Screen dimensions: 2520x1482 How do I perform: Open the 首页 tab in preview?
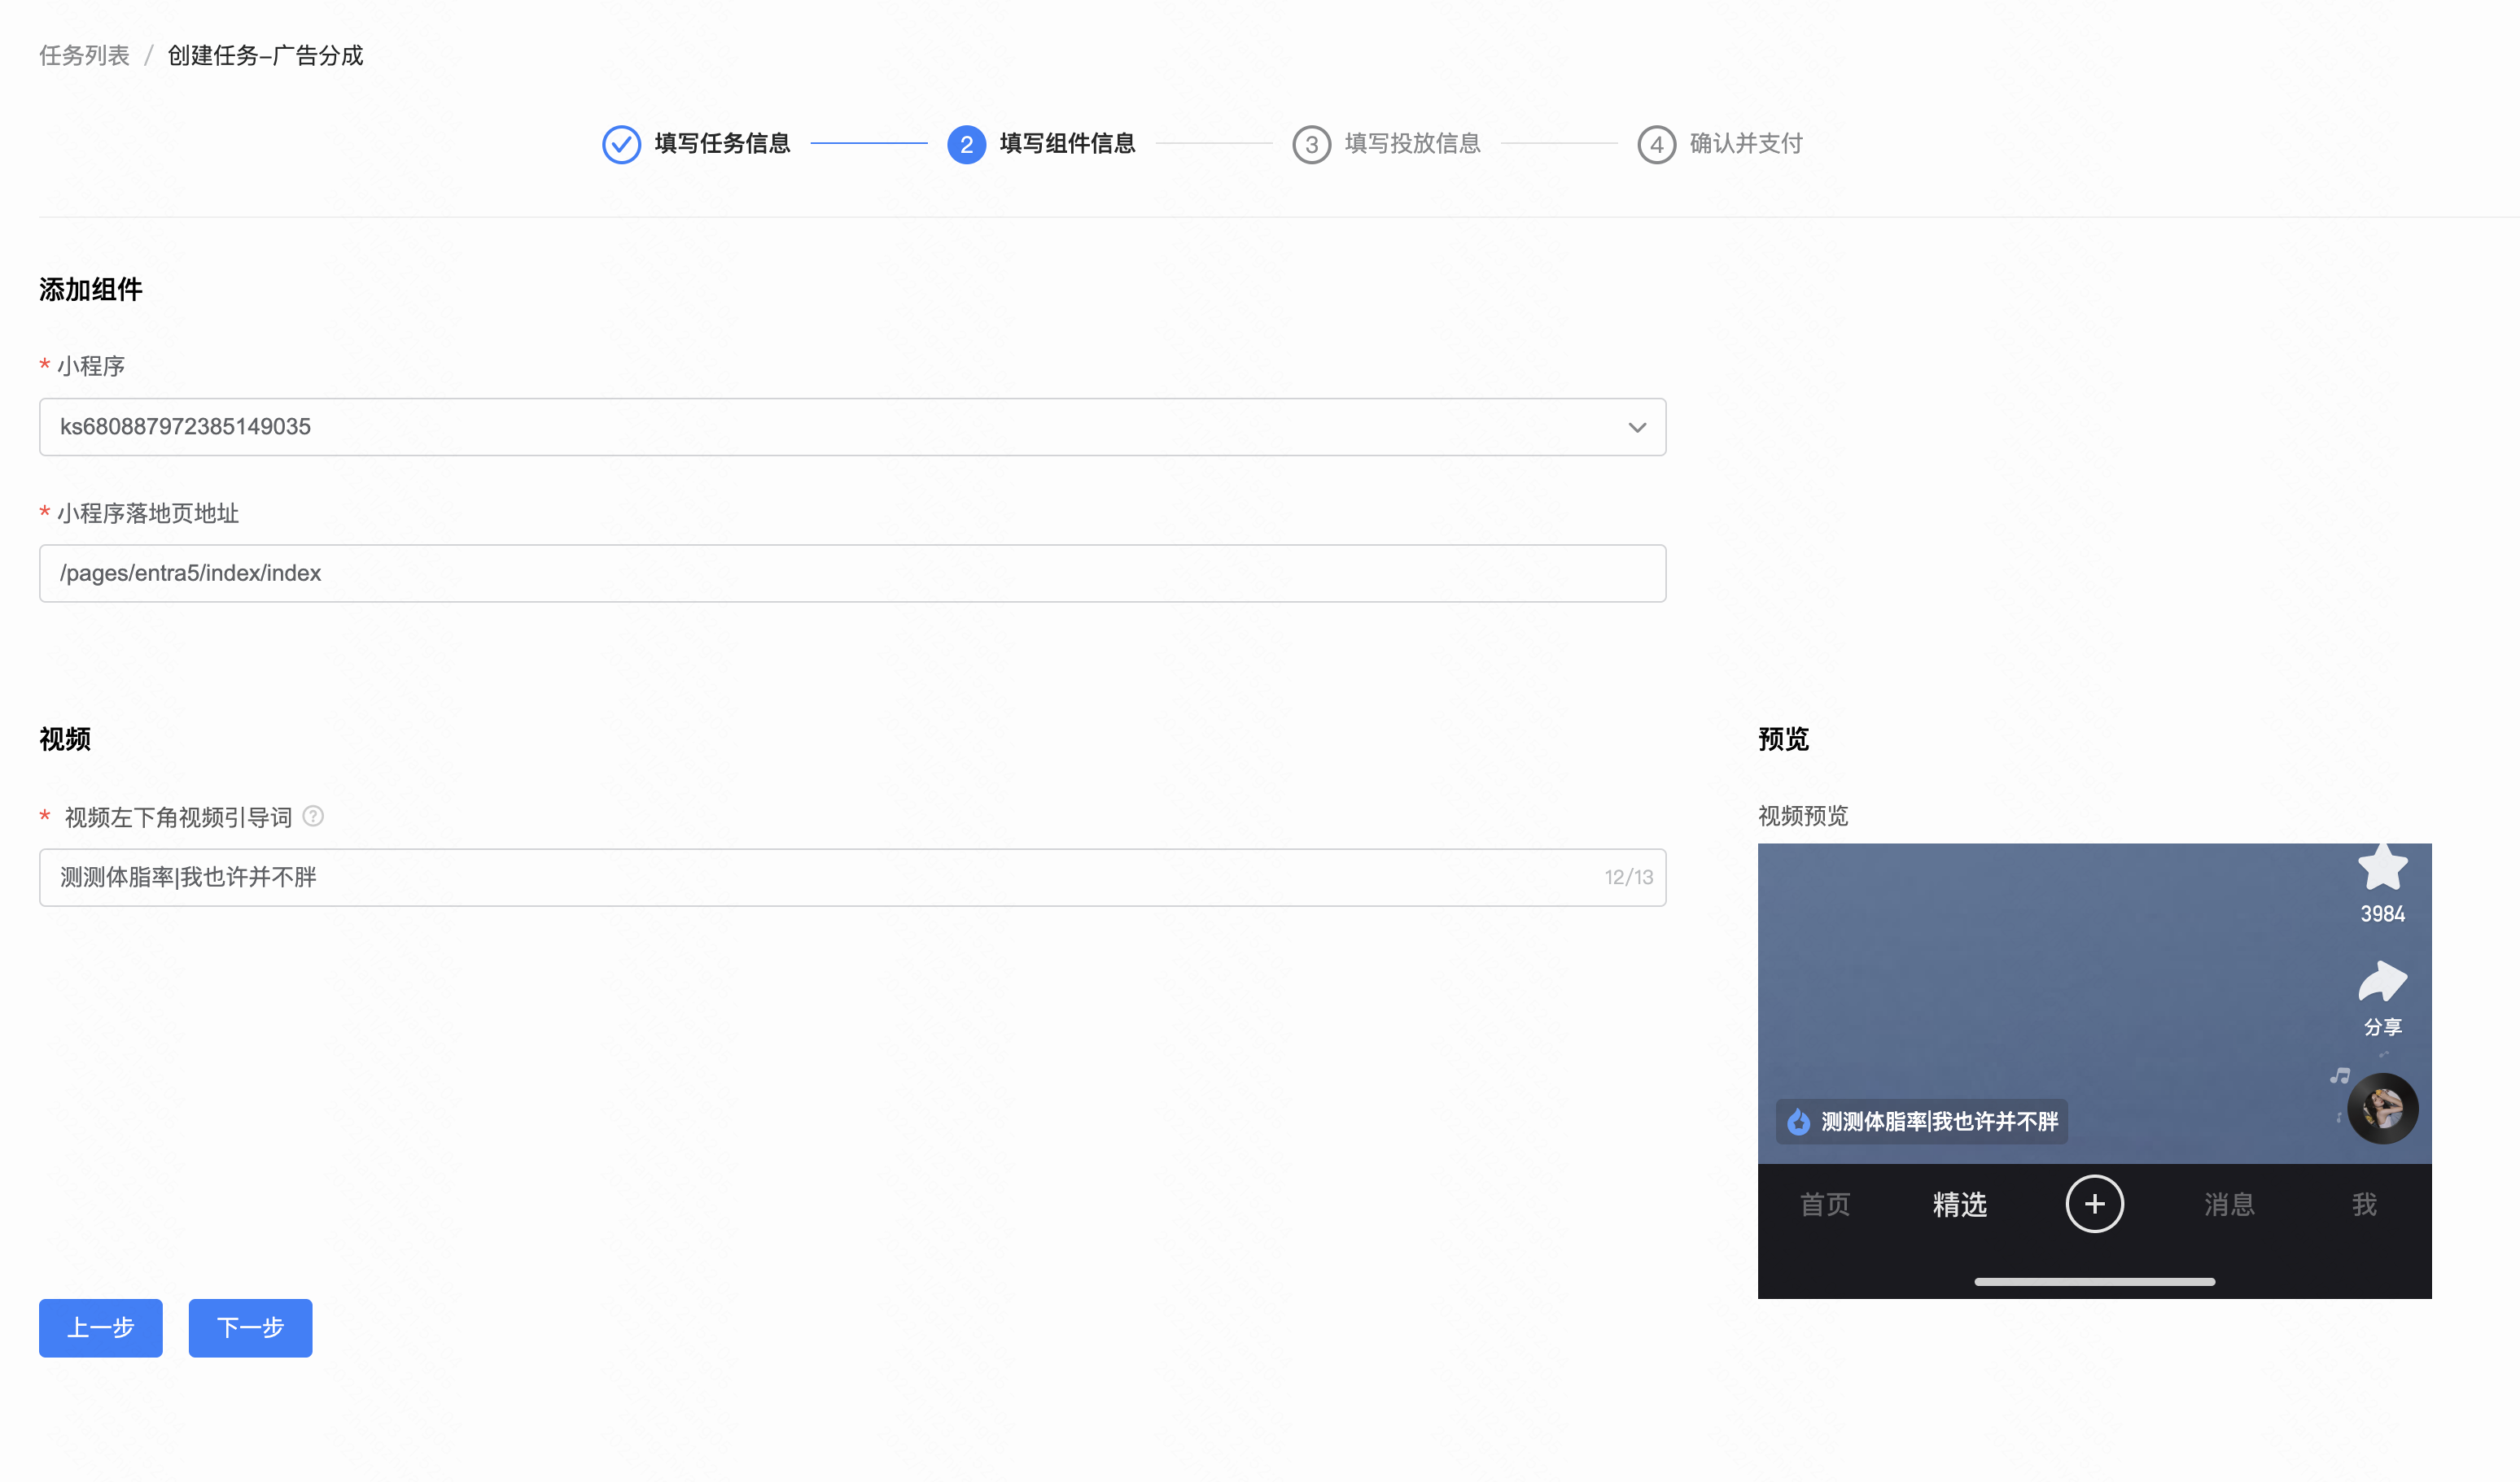pyautogui.click(x=1825, y=1204)
